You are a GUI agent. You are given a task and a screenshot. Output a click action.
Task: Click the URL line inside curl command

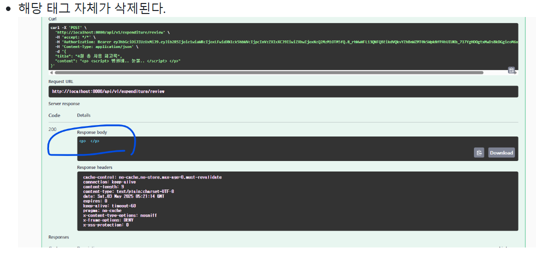tap(113, 32)
